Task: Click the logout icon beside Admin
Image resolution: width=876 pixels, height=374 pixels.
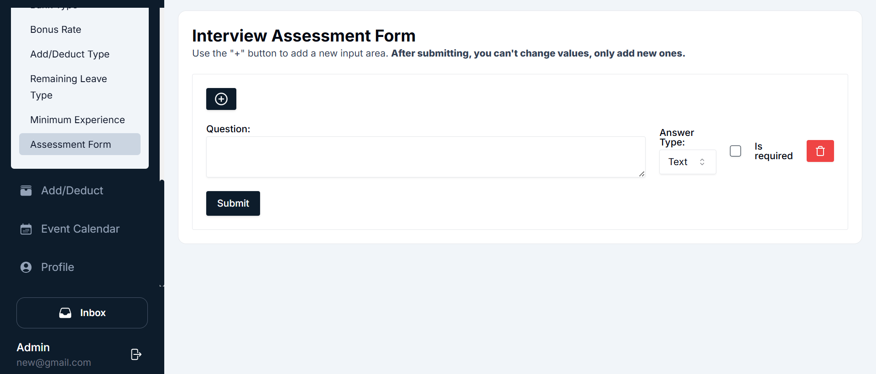Action: [136, 354]
